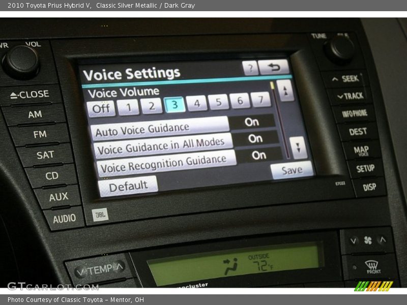Push the TUNE FILE knob

point(339,49)
